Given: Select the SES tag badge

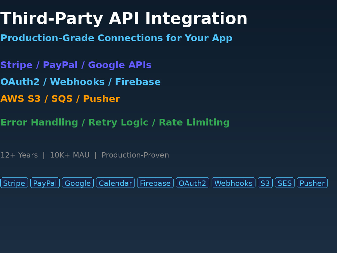Looking at the screenshot, I should tap(285, 182).
